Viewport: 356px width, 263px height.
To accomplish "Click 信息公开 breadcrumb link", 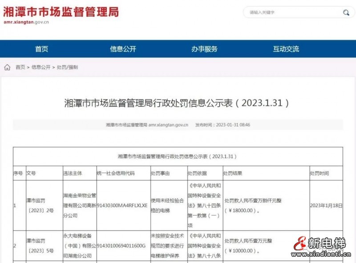I will (x=40, y=67).
